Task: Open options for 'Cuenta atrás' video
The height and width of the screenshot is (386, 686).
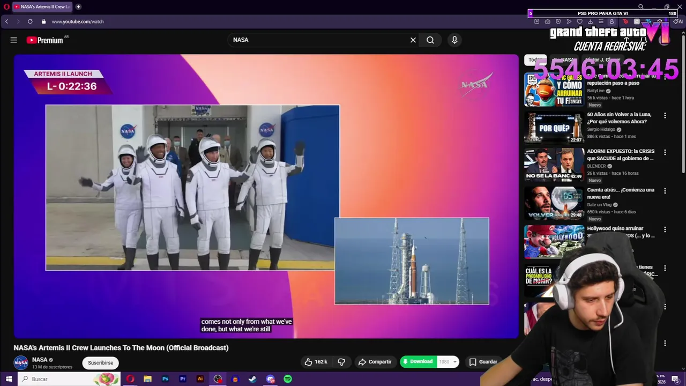Action: (x=665, y=191)
